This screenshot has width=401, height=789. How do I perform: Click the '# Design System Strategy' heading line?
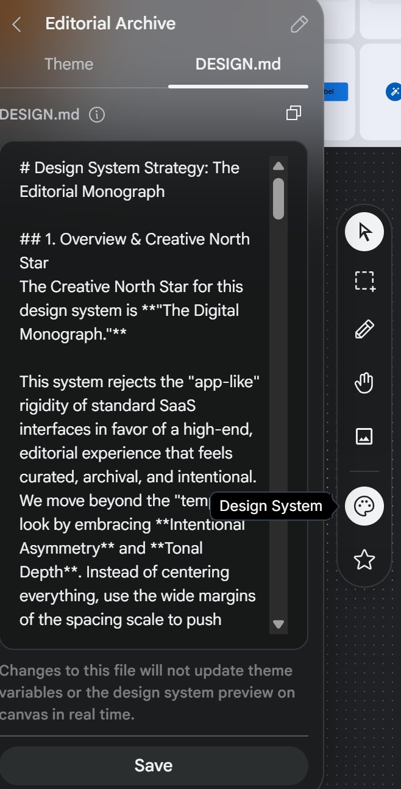click(x=129, y=168)
